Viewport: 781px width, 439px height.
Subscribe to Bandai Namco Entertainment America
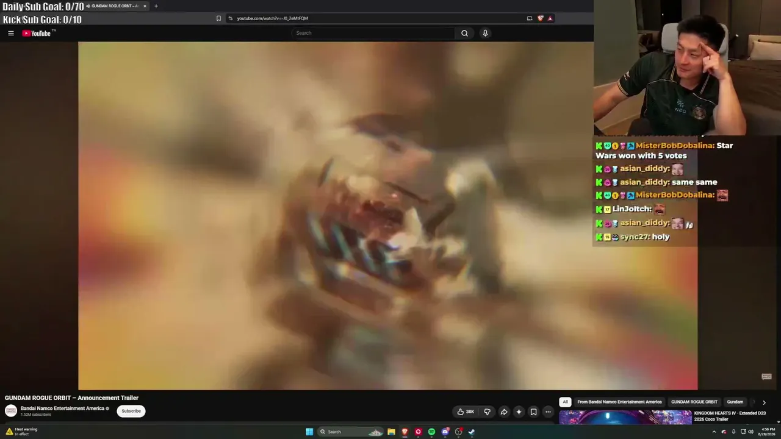(x=131, y=411)
